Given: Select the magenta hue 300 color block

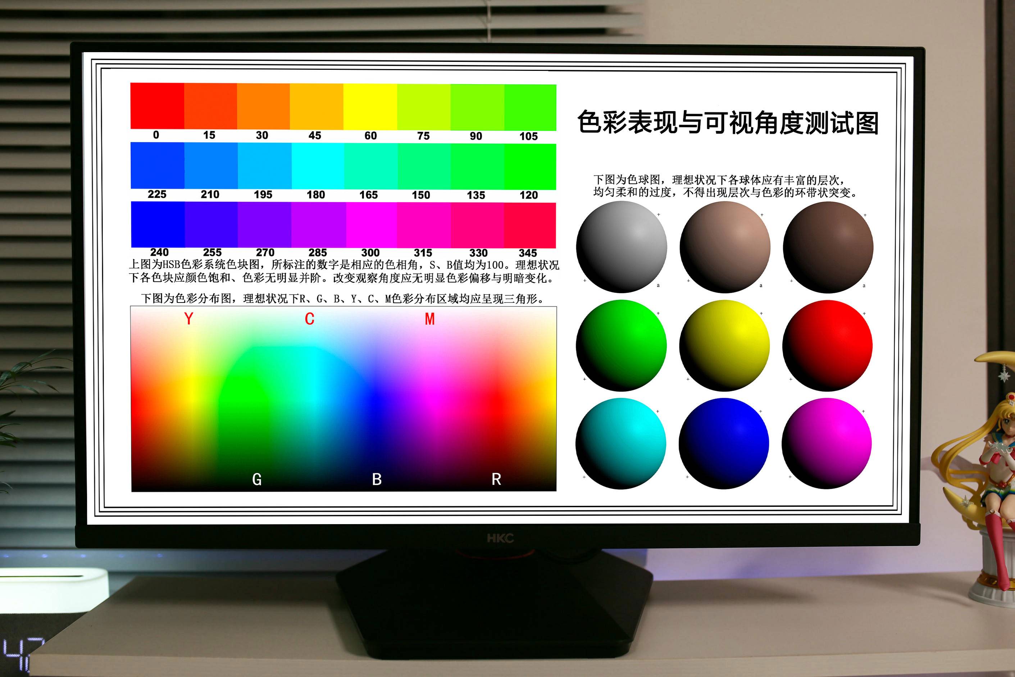Looking at the screenshot, I should 371,225.
